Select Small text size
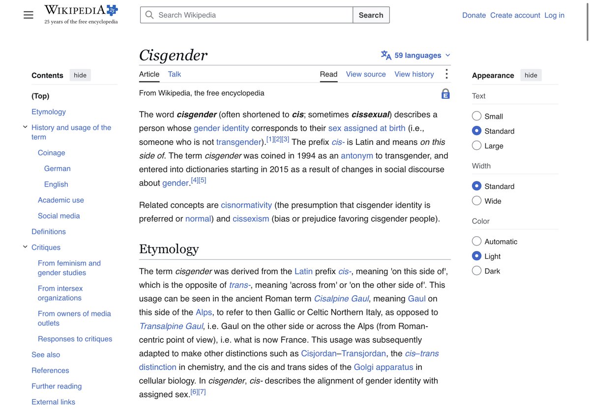Viewport: 590px width, 416px height. pyautogui.click(x=476, y=116)
